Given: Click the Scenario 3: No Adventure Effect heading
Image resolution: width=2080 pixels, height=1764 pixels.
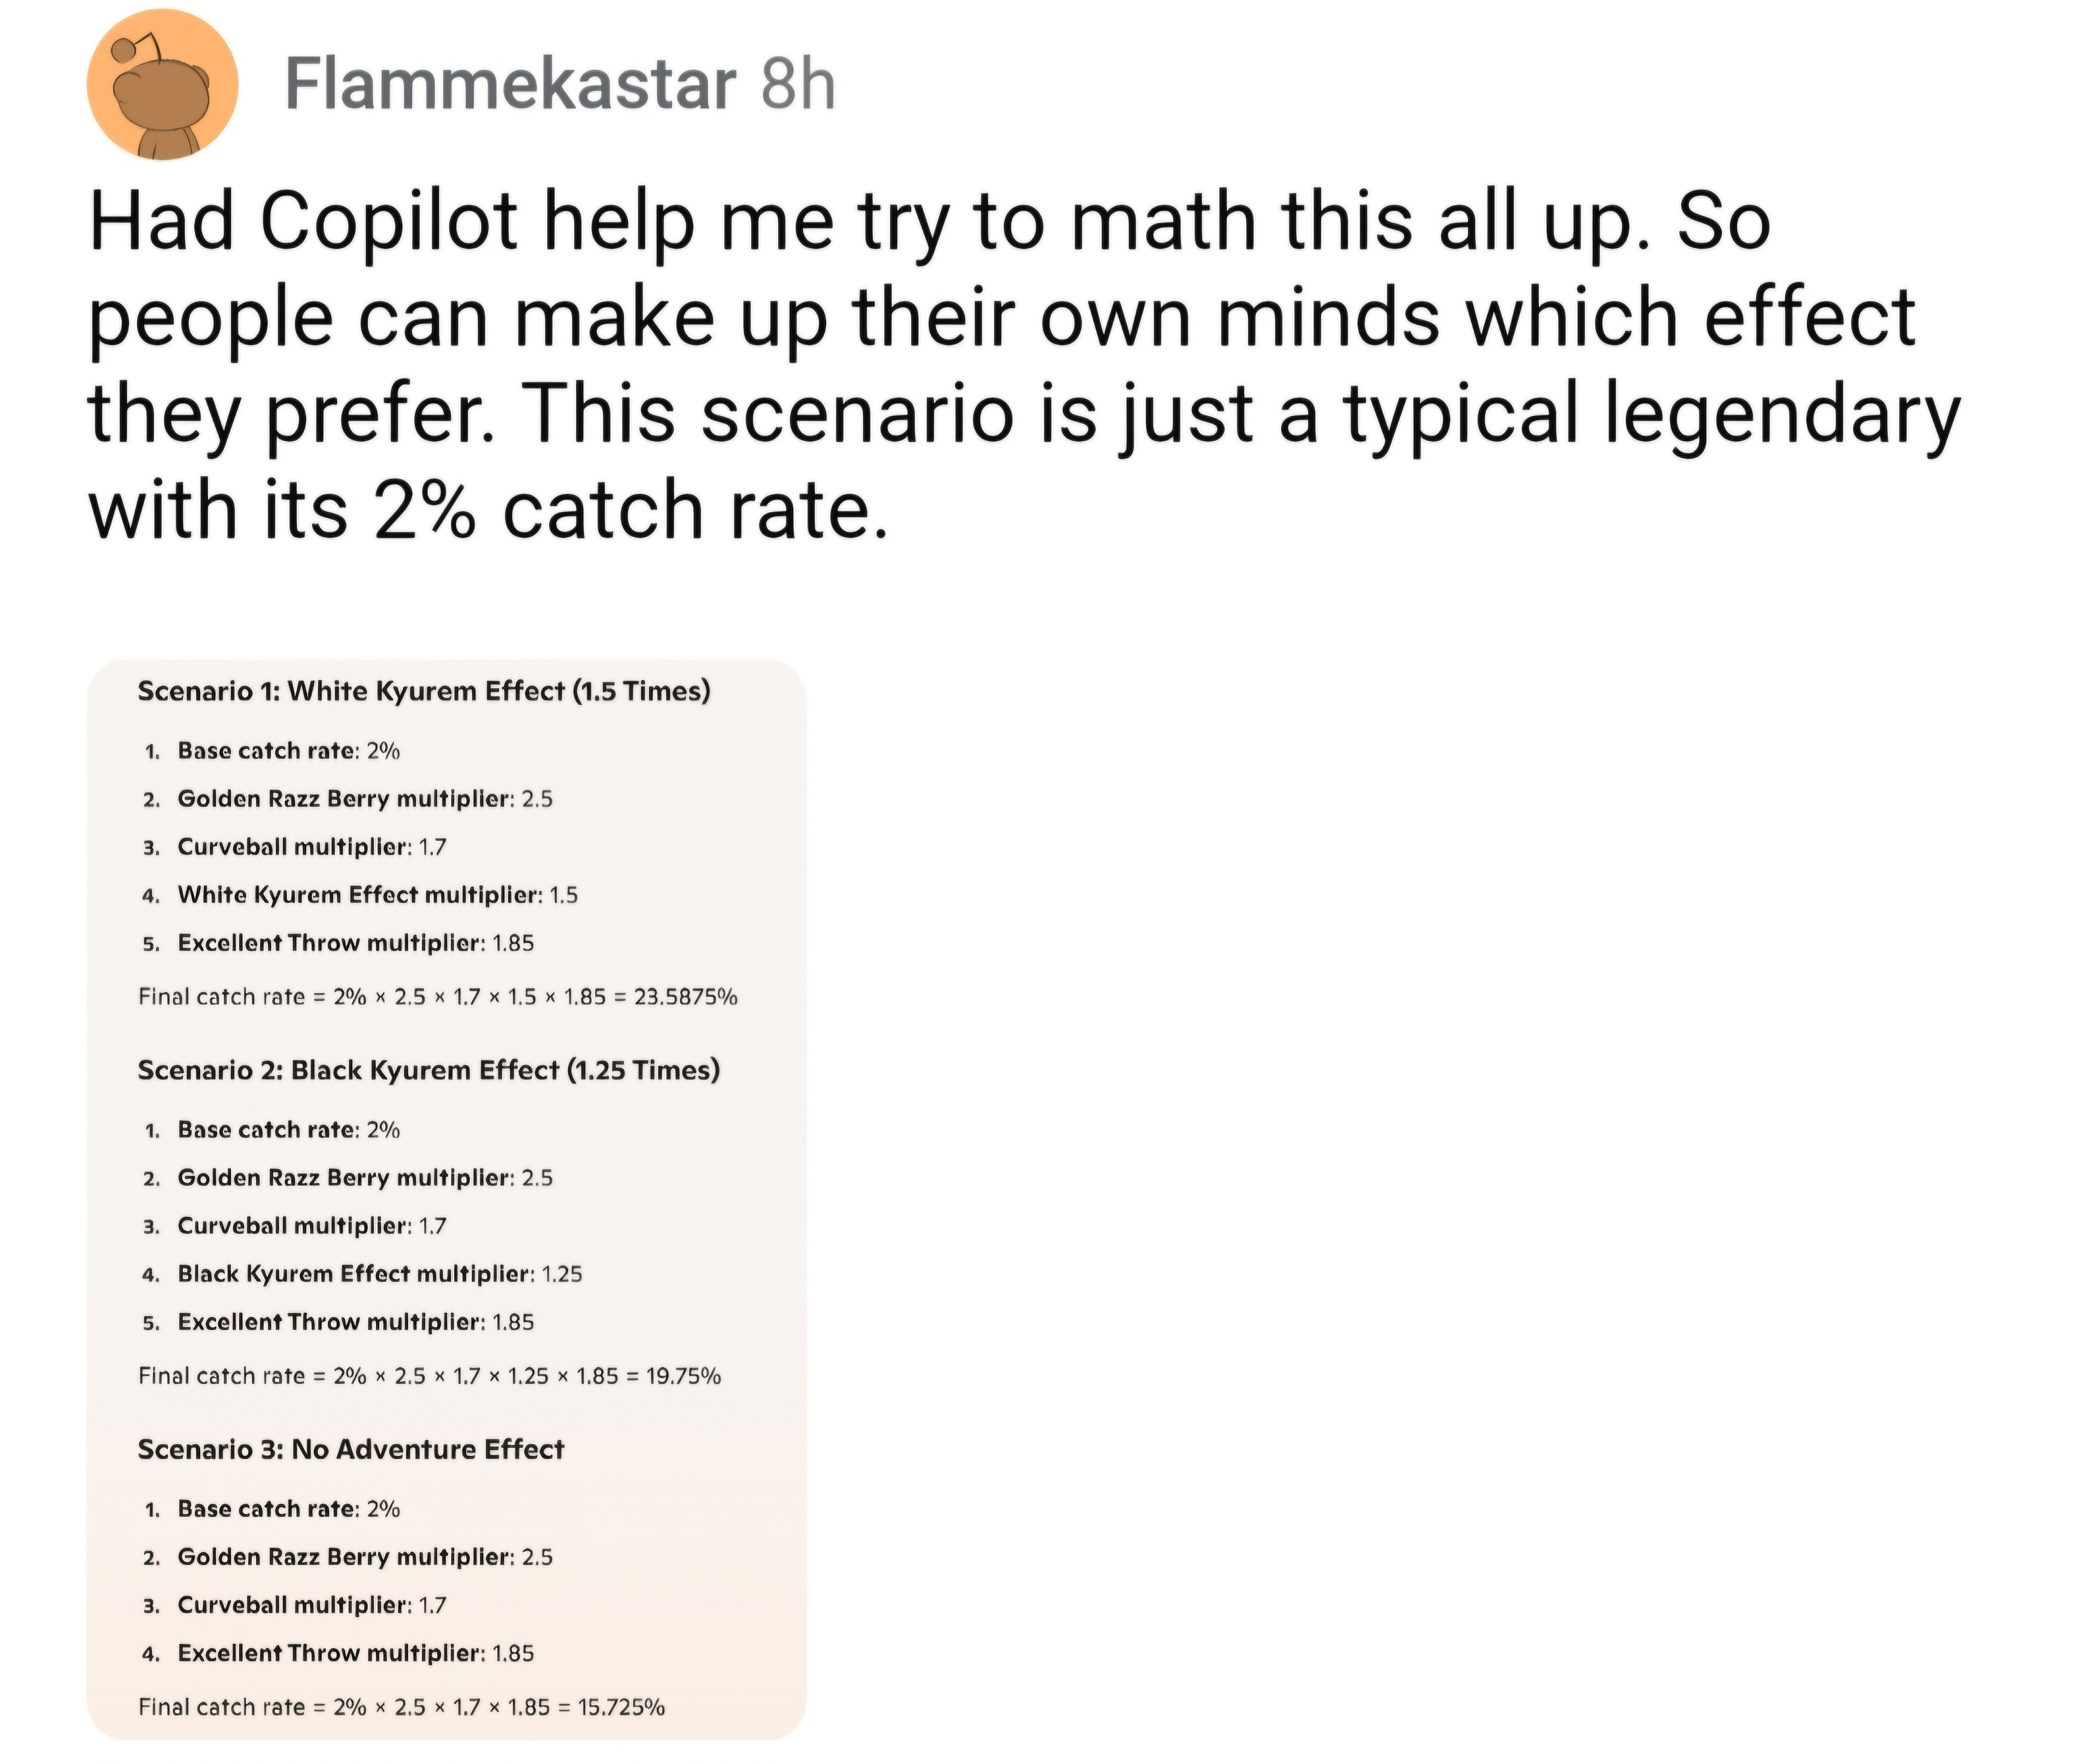Looking at the screenshot, I should [x=351, y=1449].
